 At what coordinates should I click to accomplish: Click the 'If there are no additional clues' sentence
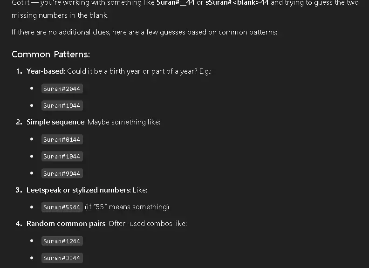point(144,32)
